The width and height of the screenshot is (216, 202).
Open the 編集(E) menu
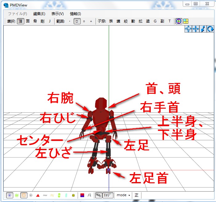coord(39,14)
